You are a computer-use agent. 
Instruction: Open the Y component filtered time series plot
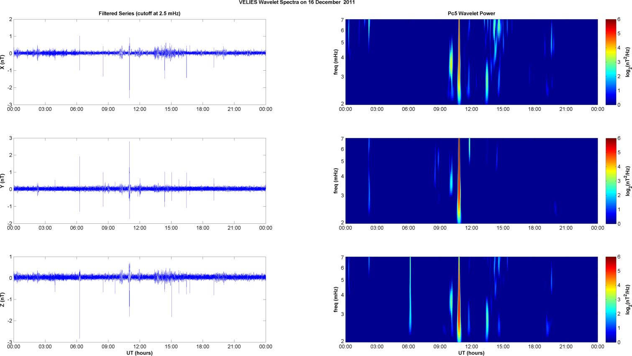pyautogui.click(x=140, y=181)
